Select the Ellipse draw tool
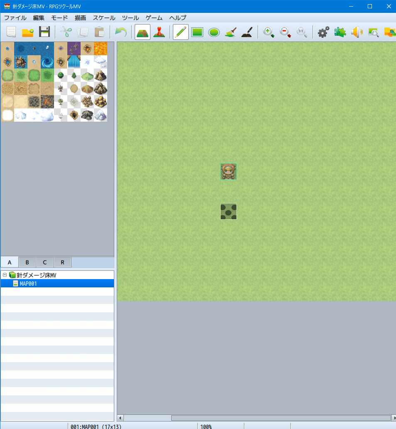The width and height of the screenshot is (396, 429). click(214, 32)
